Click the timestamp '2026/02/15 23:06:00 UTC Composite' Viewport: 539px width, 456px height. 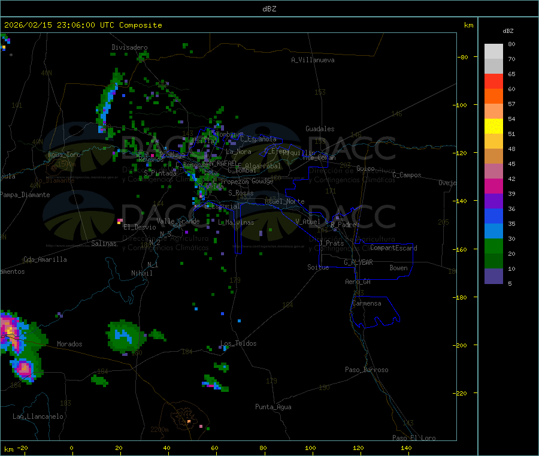tap(83, 25)
